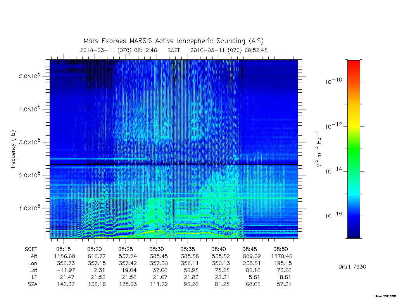
Task: Click the "SZA" row label
Action: pos(33,284)
